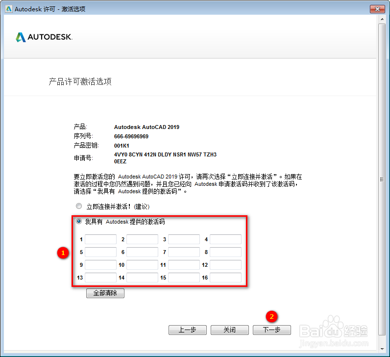Select "I have an Autodesk activation code" radio option
The width and height of the screenshot is (390, 357).
tap(79, 221)
